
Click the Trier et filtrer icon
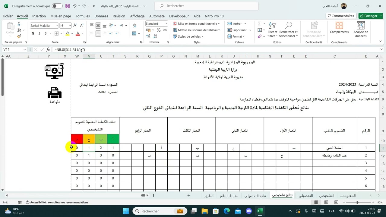[272, 30]
